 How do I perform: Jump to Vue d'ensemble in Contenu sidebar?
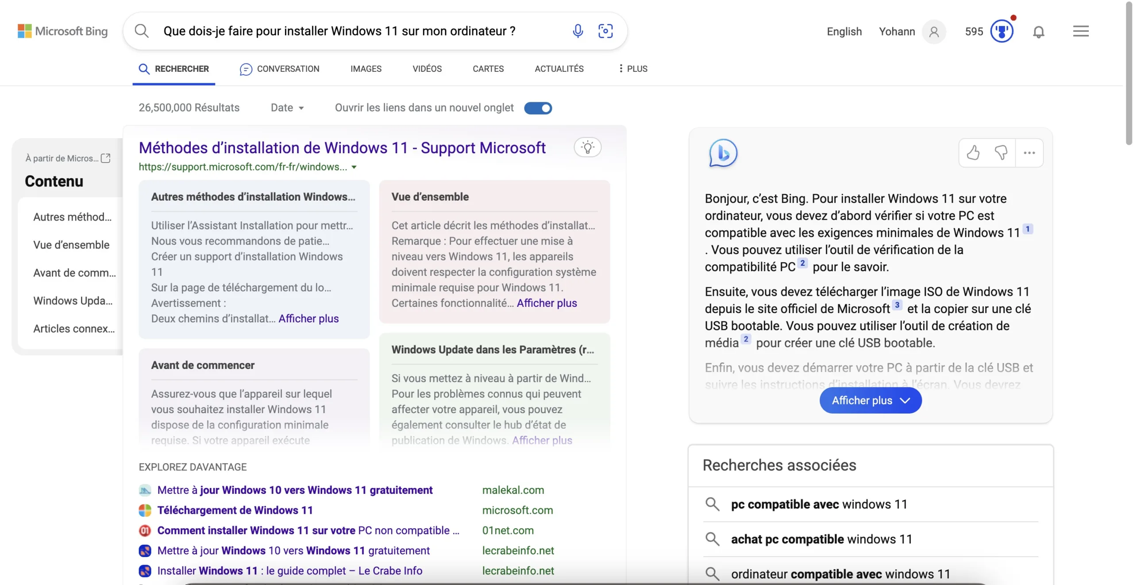[x=71, y=245]
